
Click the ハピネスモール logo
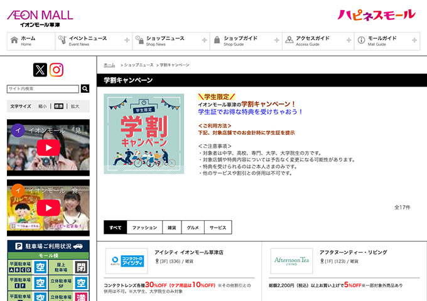[376, 15]
